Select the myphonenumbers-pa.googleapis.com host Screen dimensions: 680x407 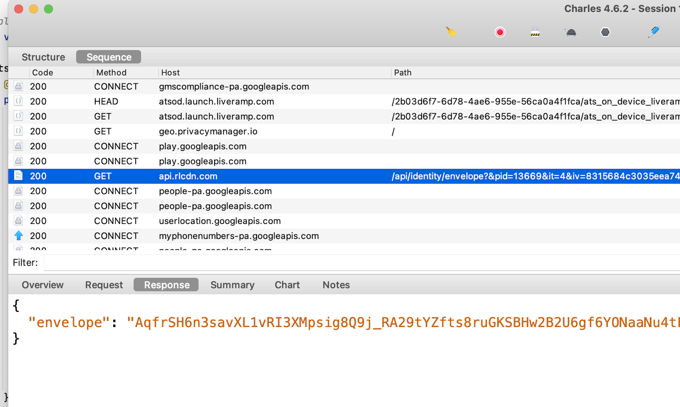pos(239,236)
